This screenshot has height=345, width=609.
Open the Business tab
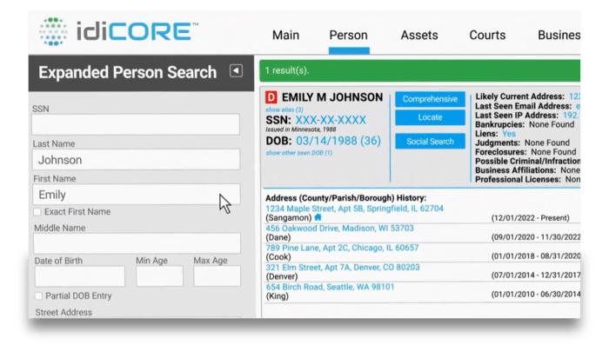click(559, 36)
